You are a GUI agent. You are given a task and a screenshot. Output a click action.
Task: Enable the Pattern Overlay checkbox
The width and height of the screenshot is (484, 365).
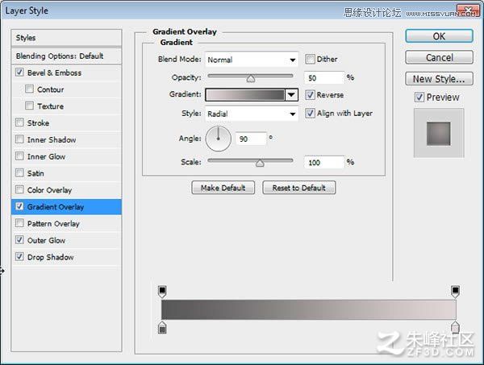click(x=19, y=223)
